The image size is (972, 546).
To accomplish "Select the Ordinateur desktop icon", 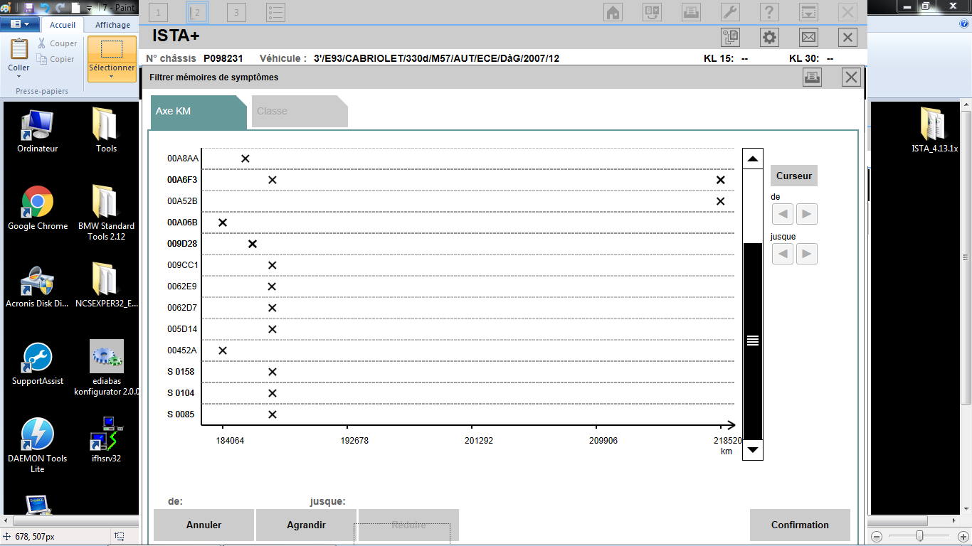I will (x=37, y=131).
